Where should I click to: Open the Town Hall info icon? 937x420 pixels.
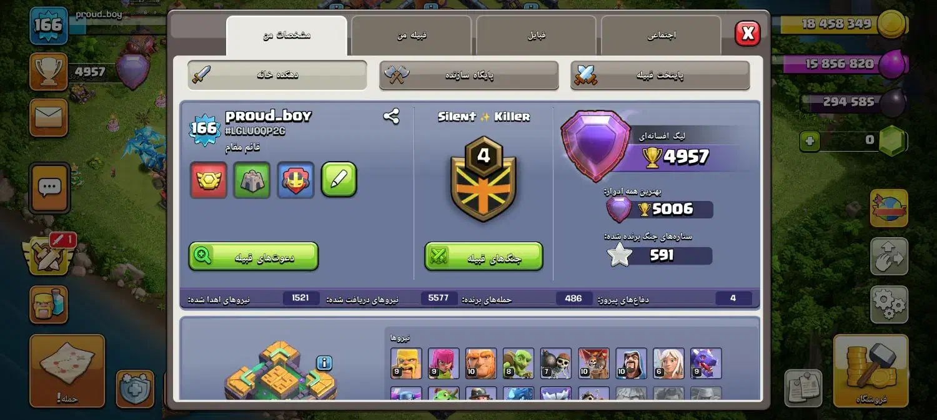[x=324, y=363]
